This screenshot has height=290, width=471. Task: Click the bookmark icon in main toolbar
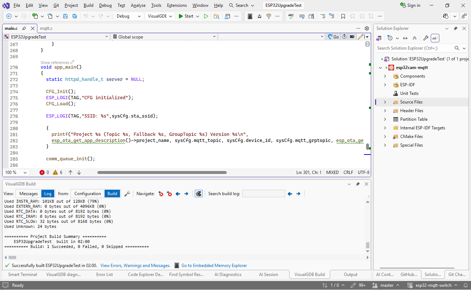[343, 16]
